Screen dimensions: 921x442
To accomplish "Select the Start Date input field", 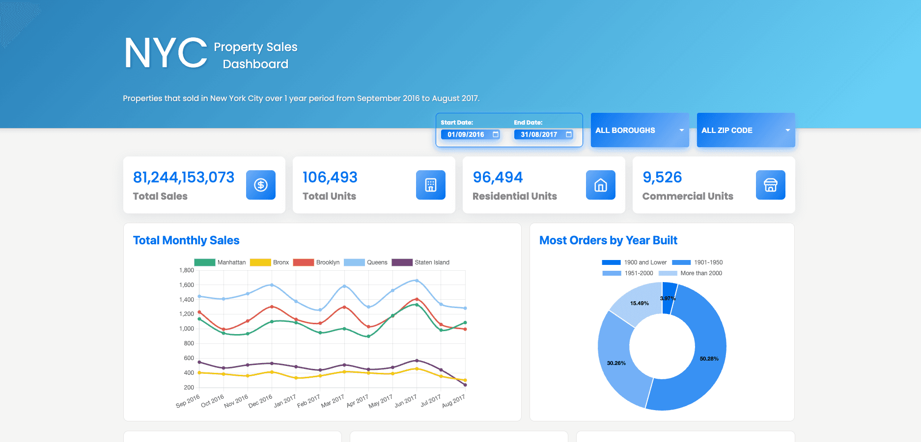I will tap(467, 134).
